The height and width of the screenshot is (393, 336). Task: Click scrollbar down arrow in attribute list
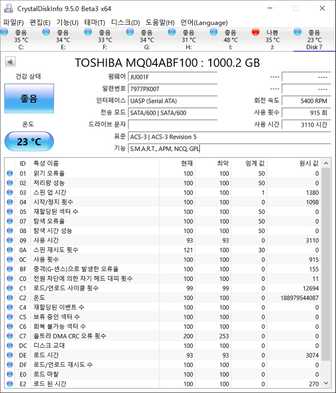tap(326, 383)
